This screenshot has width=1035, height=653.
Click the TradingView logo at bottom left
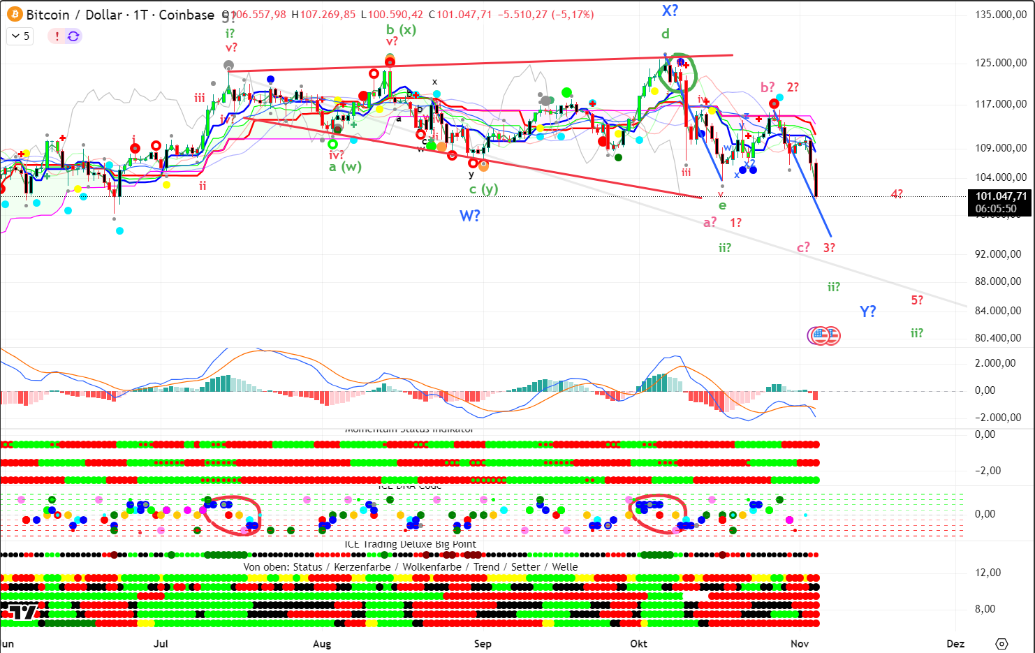point(23,612)
